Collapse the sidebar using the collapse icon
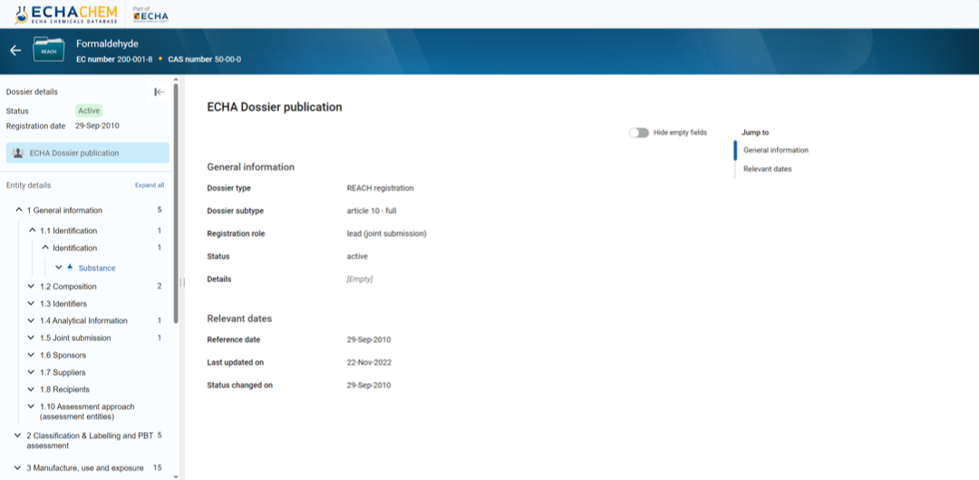Screen dimensions: 979x480 (160, 92)
